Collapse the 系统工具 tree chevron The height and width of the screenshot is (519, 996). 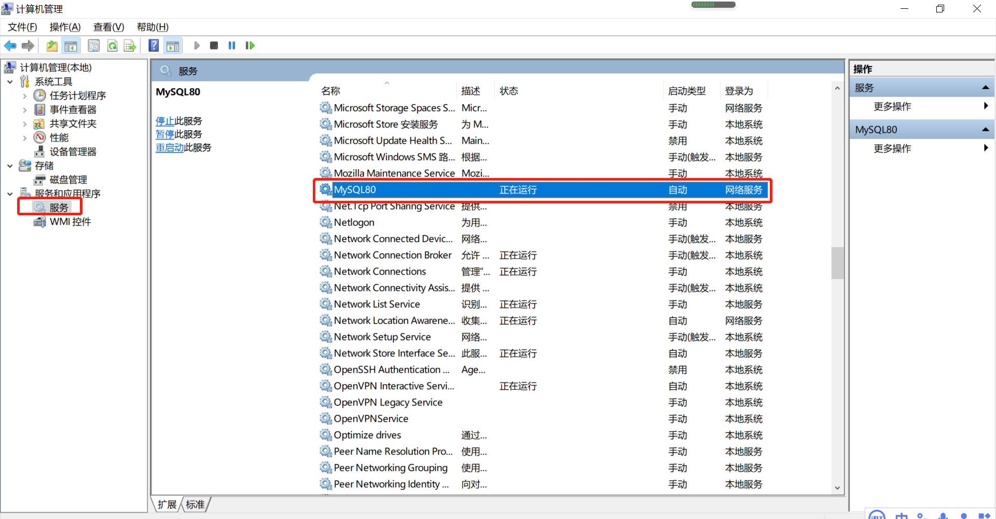click(x=10, y=82)
